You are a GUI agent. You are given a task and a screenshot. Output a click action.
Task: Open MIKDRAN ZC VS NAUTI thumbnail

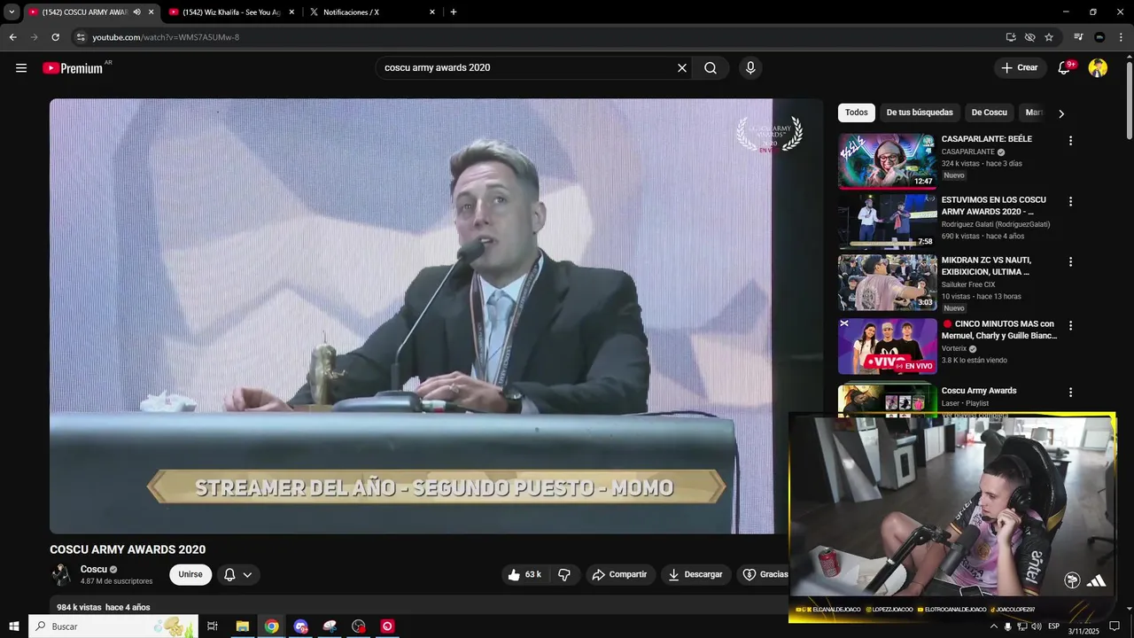tap(887, 282)
